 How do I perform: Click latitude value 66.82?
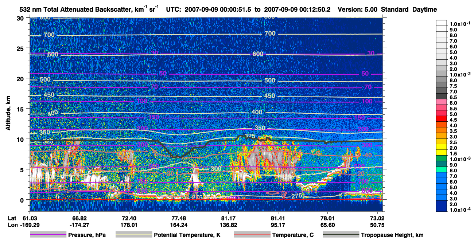[79, 218]
